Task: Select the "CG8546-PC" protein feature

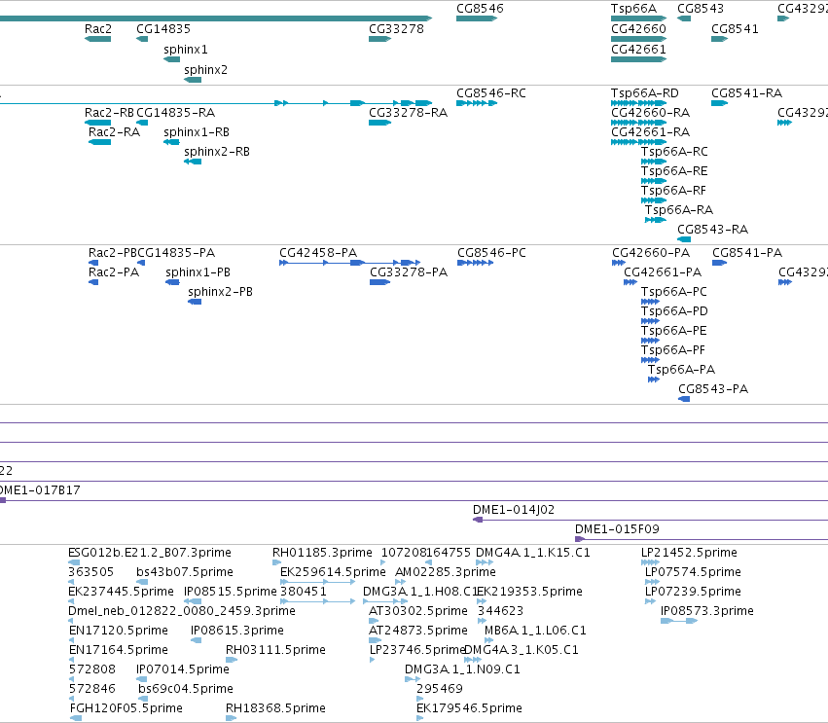Action: [x=491, y=254]
